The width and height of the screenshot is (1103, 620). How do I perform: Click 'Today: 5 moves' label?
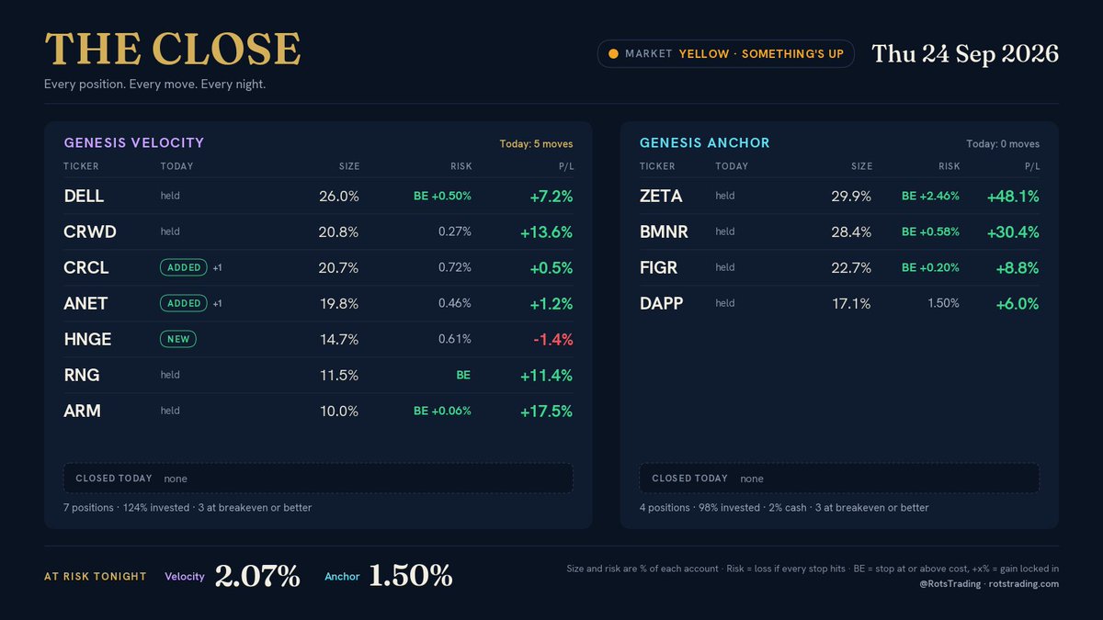tap(536, 143)
